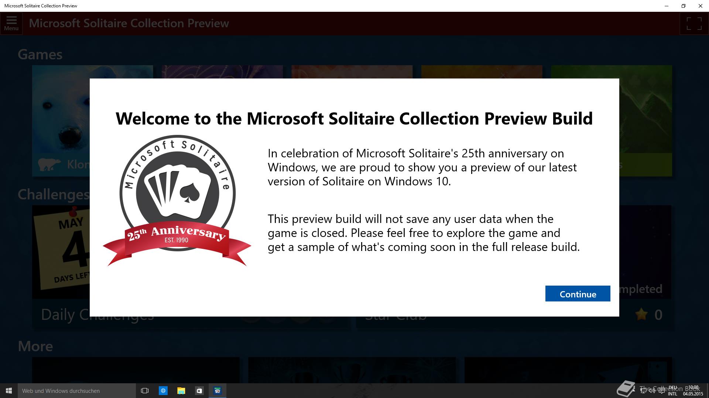Click the Star Club gold star icon
The image size is (709, 398).
[x=642, y=314]
